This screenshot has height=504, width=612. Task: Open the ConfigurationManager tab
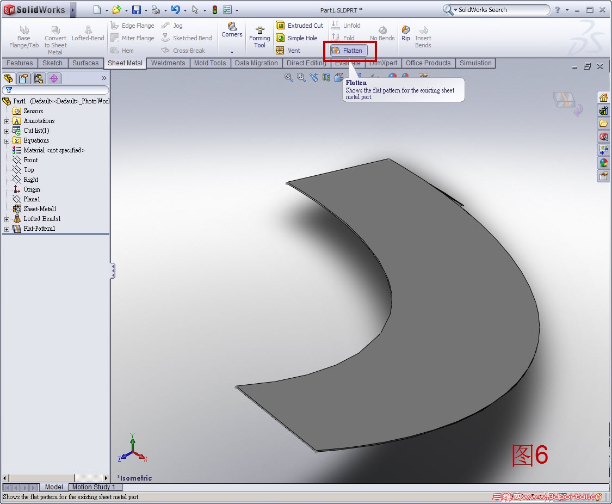38,78
